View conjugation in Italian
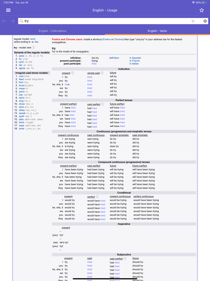The image size is (210, 281). coord(134,64)
